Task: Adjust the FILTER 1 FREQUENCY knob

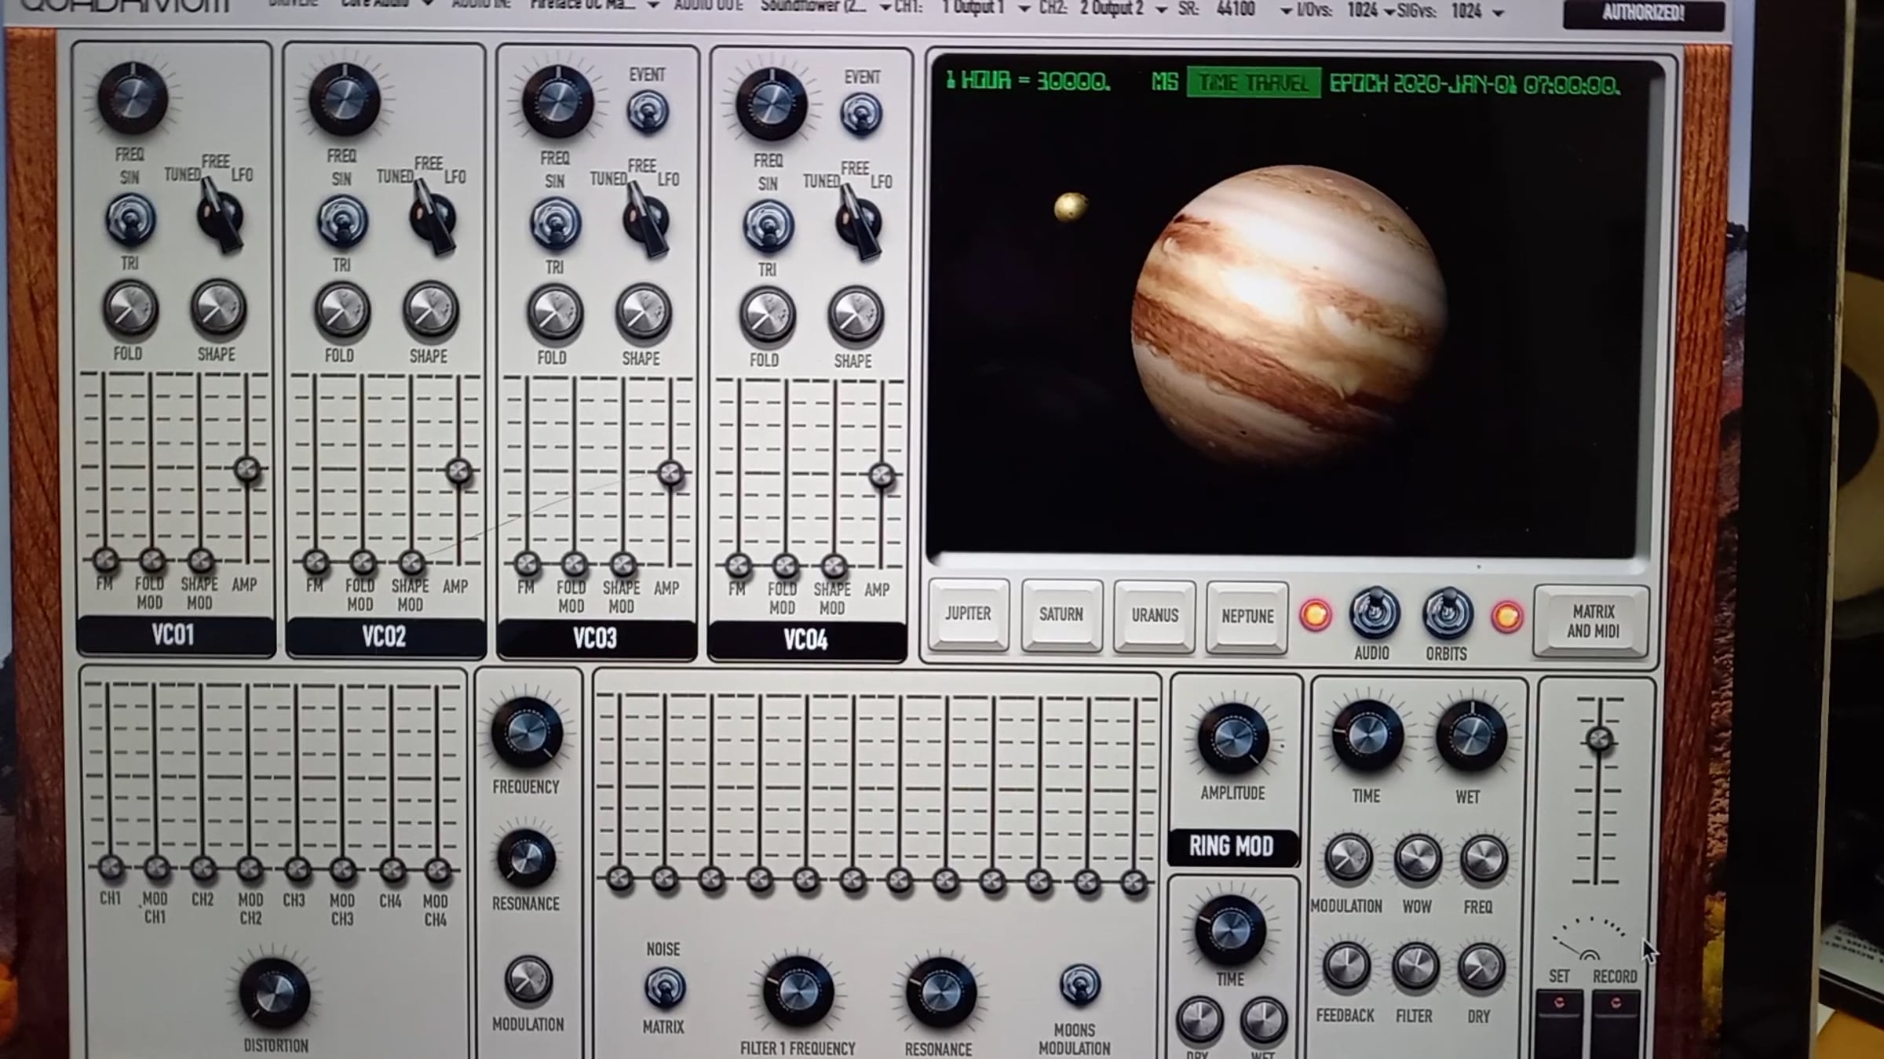Action: (x=798, y=992)
